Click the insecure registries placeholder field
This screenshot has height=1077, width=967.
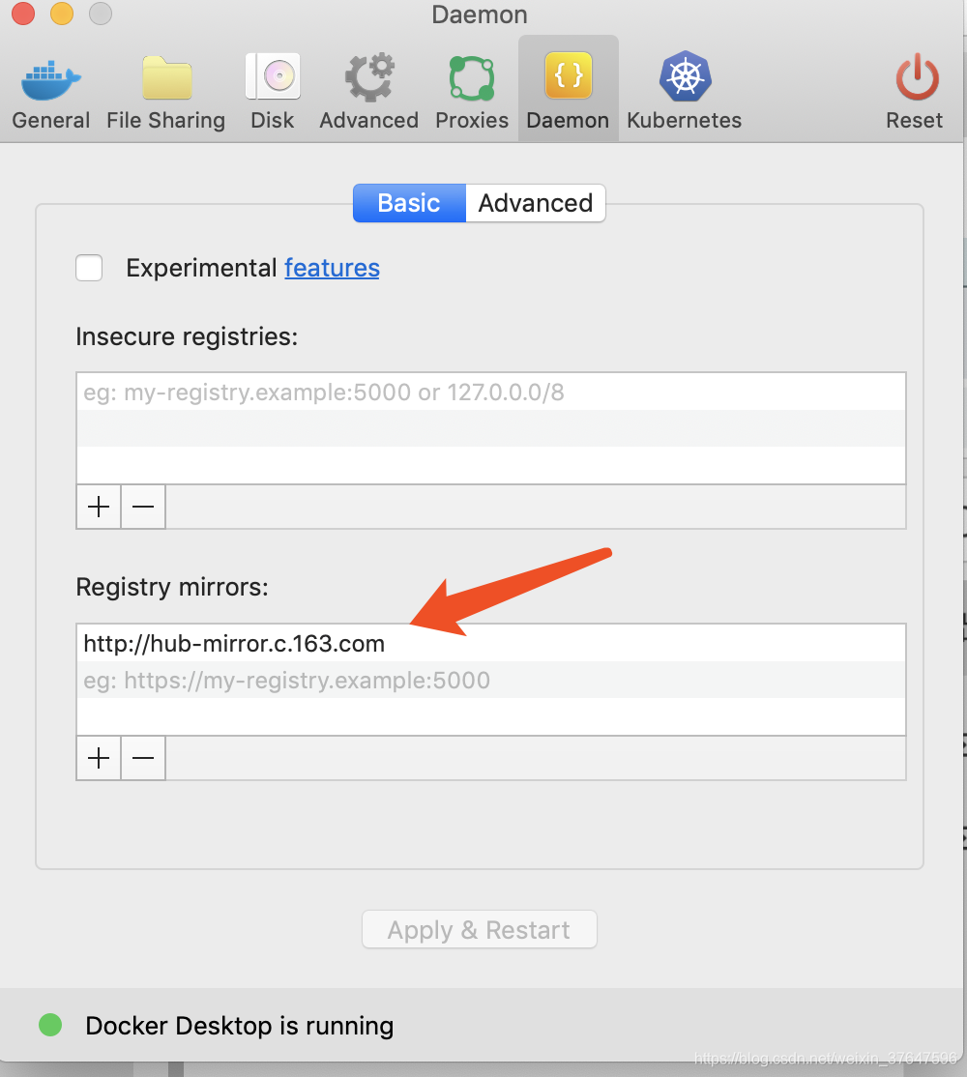(x=491, y=393)
